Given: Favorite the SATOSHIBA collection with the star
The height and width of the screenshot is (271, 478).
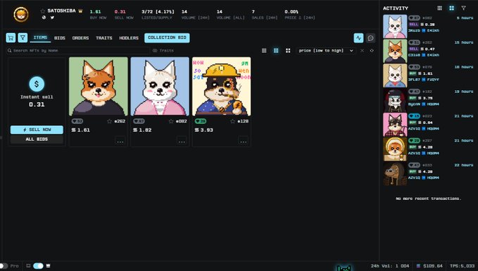Looking at the screenshot, I should [x=43, y=11].
